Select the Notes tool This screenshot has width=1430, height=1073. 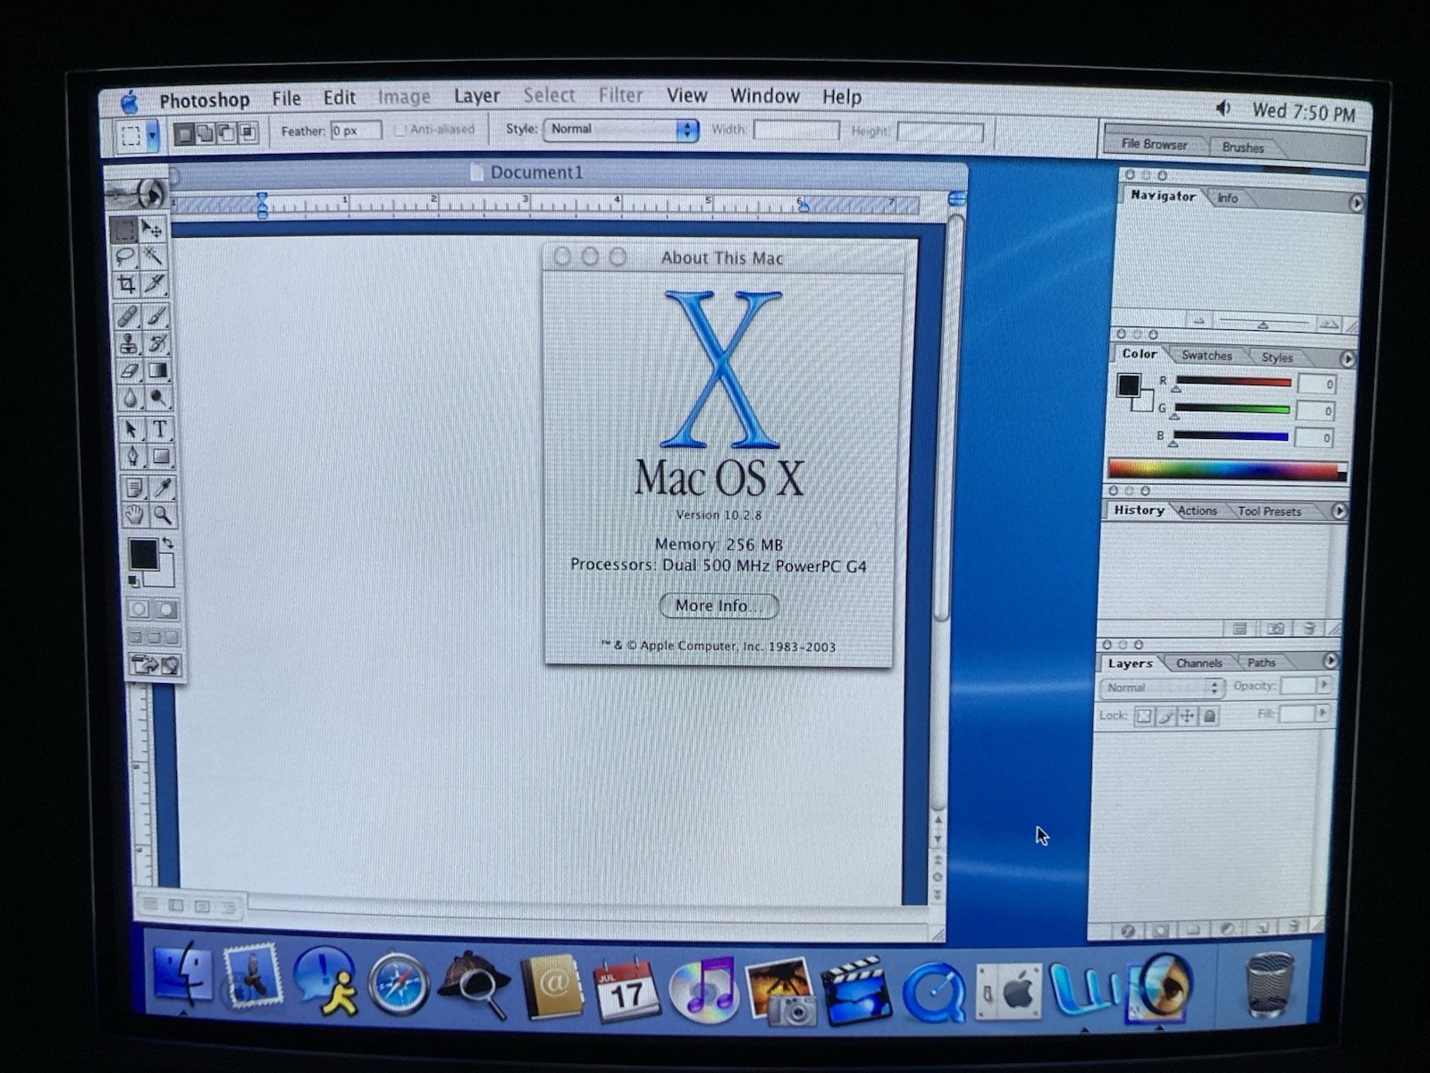pyautogui.click(x=133, y=487)
